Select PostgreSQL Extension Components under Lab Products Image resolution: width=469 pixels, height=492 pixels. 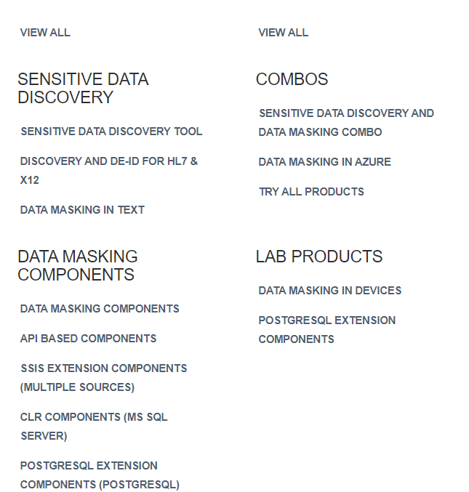pos(327,329)
